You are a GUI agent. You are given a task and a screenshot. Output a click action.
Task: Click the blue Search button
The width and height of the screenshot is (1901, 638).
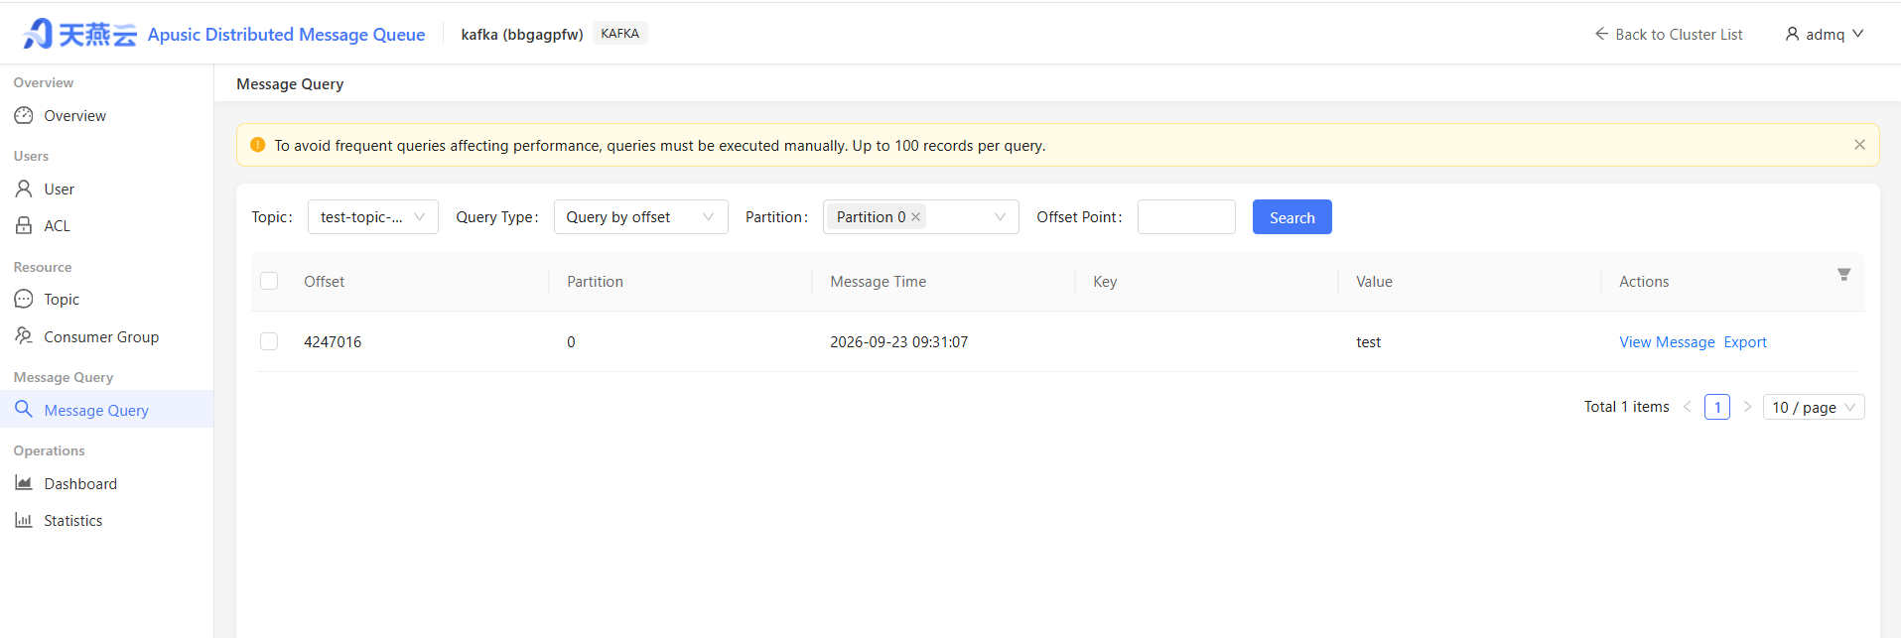click(1291, 217)
